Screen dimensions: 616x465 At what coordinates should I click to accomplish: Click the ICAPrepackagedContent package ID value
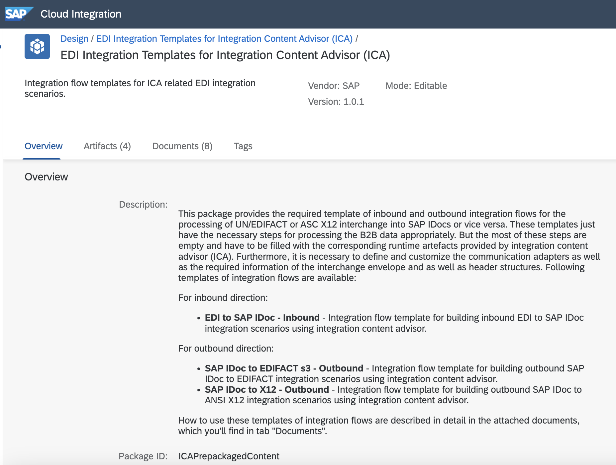pyautogui.click(x=229, y=456)
